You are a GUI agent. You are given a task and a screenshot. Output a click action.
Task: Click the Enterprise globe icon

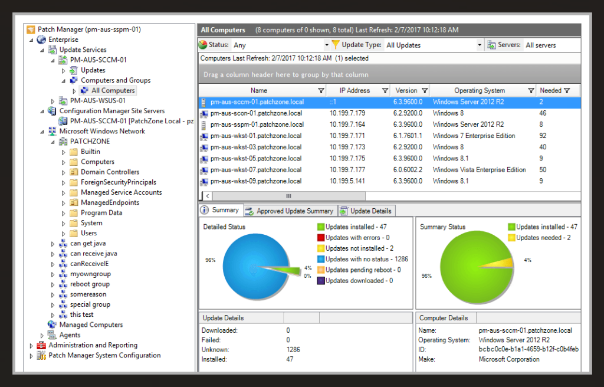[41, 39]
